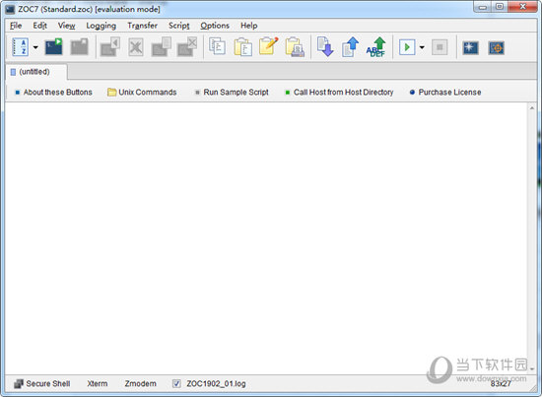Click the Stop script icon
Screen dimensions: 542x397
(440, 47)
